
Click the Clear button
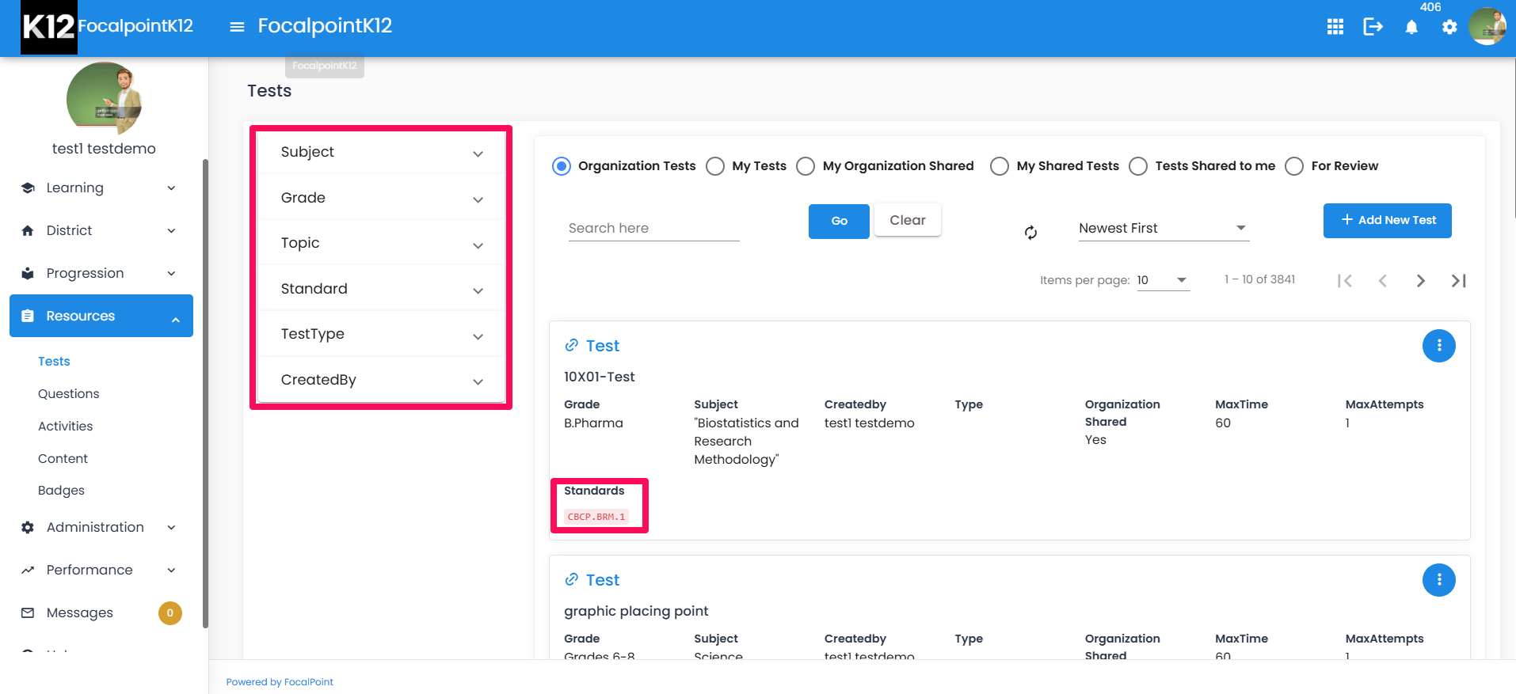pyautogui.click(x=907, y=220)
